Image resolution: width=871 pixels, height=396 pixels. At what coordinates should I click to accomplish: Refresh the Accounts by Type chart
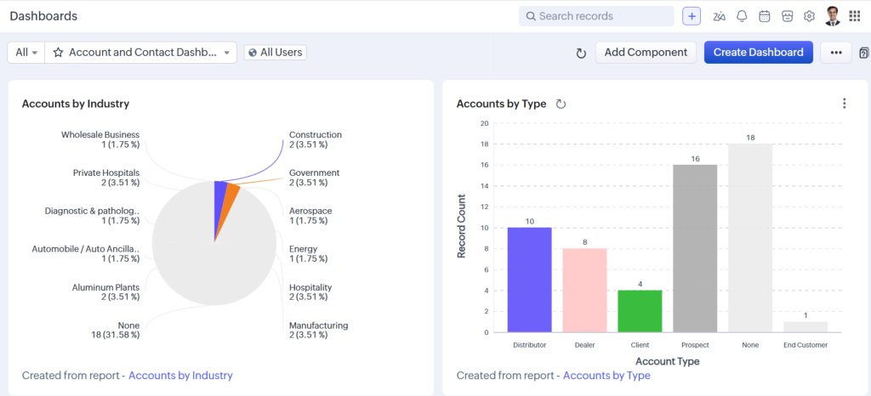561,104
